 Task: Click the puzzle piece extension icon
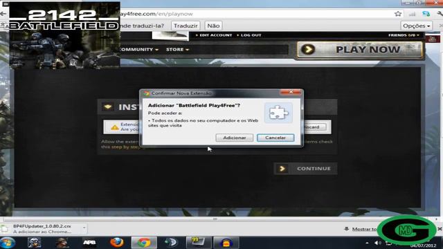[278, 113]
